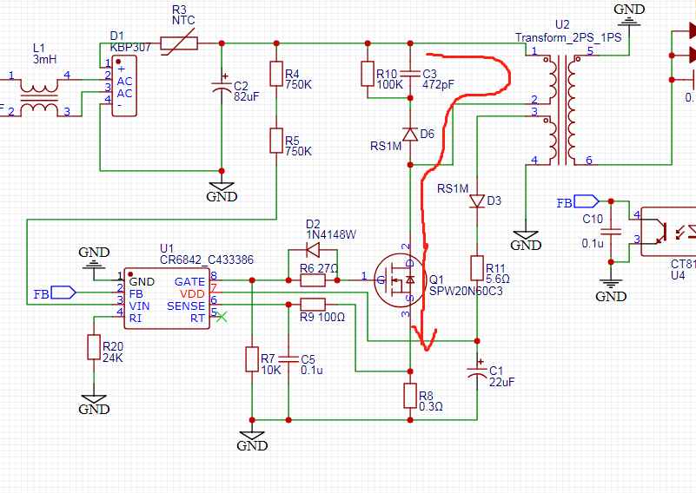Screen dimensions: 696x493
Task: Click the '24K' value label
Action: click(113, 358)
